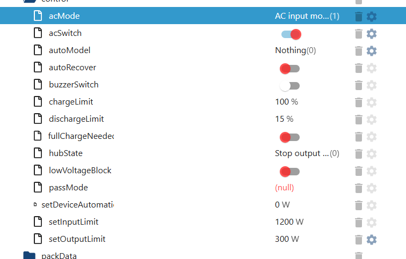This screenshot has height=259, width=406.
Task: Click the chargeLimit value 100 %
Action: (x=286, y=102)
